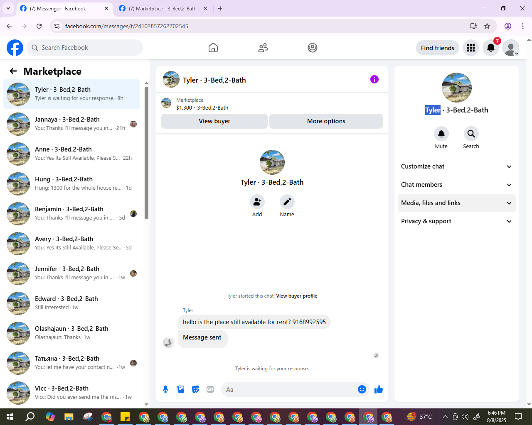Edit chat name with the Name pencil icon
The height and width of the screenshot is (425, 532).
coord(287,202)
